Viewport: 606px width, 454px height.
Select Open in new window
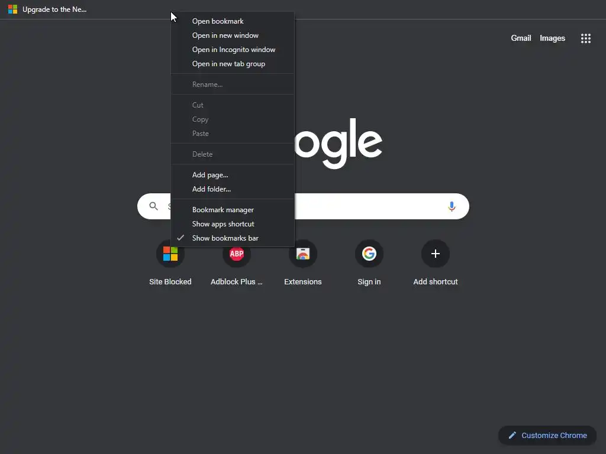coord(233,35)
